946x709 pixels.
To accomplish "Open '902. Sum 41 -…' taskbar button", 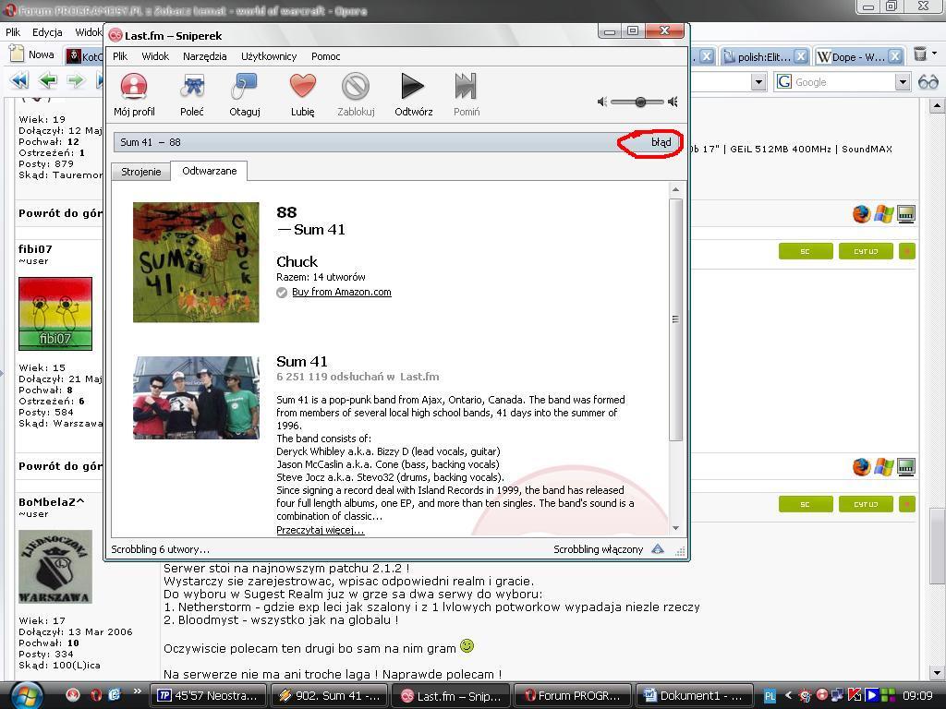I will click(x=330, y=696).
